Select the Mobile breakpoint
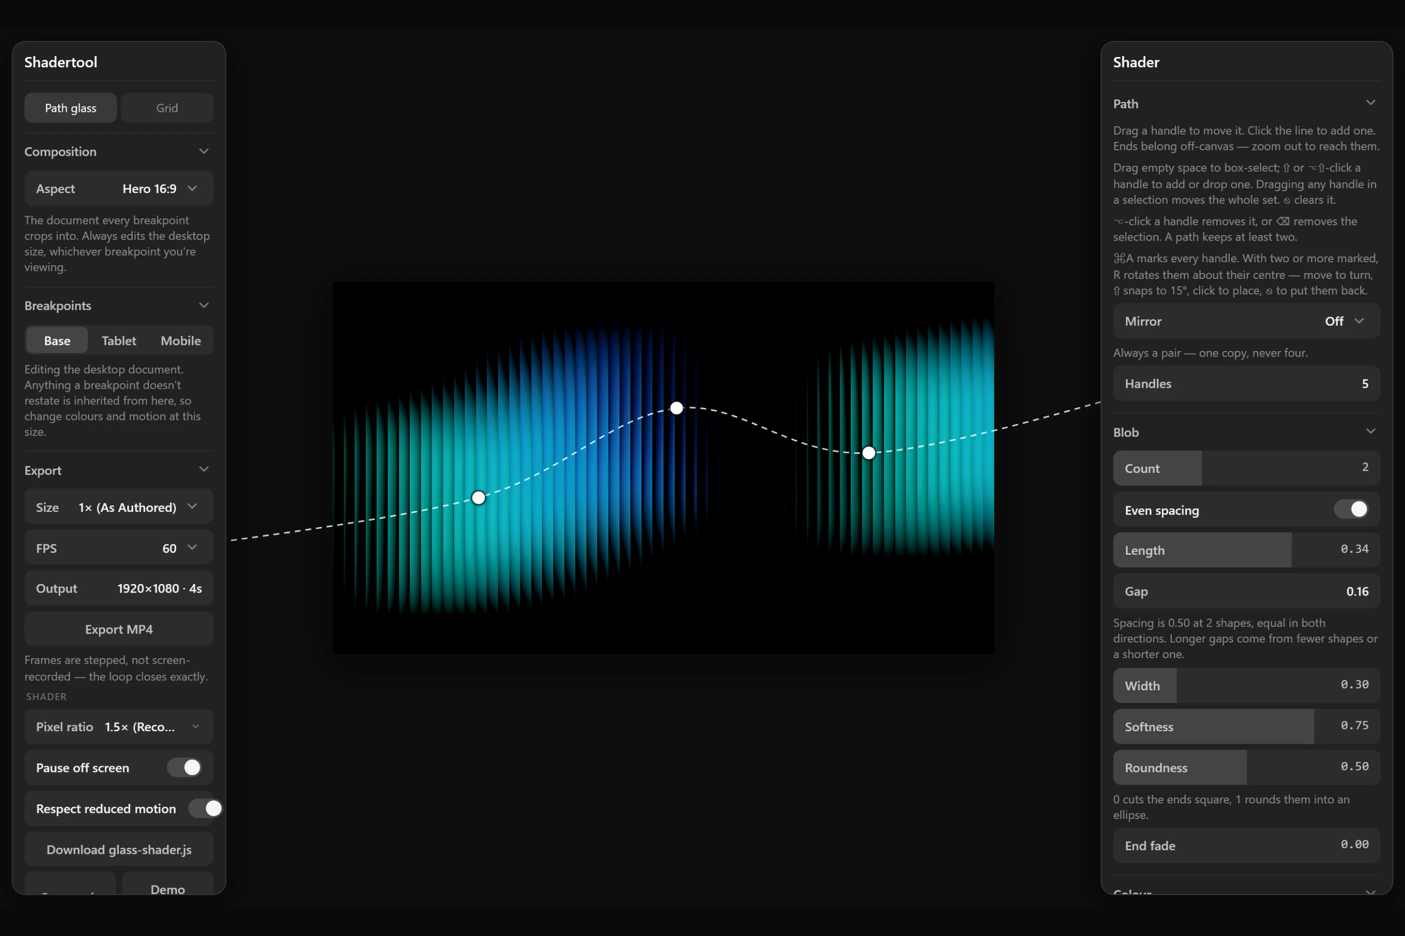This screenshot has width=1405, height=936. pyautogui.click(x=181, y=341)
